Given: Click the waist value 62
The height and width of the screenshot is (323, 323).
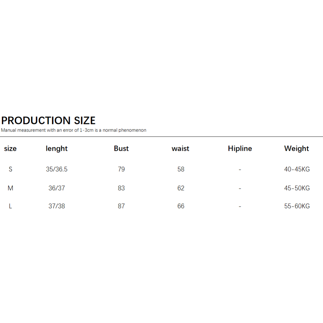Looking at the screenshot, I should click(181, 188).
